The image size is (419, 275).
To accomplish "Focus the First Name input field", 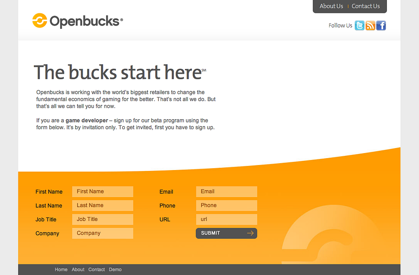I will [x=103, y=192].
